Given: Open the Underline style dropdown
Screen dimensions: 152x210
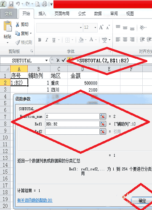Looking at the screenshot, I should [x=59, y=40].
